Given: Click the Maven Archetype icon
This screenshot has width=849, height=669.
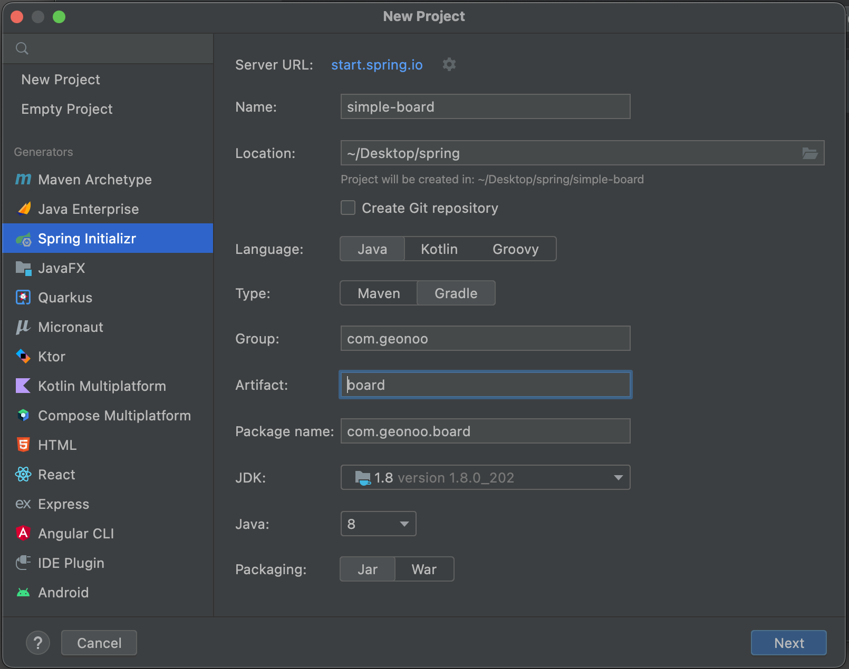Looking at the screenshot, I should tap(23, 180).
